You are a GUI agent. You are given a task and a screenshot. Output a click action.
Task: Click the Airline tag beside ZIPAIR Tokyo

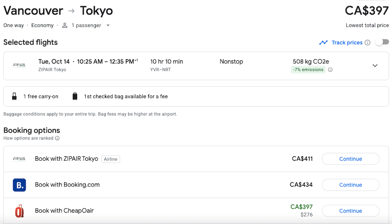pos(111,159)
